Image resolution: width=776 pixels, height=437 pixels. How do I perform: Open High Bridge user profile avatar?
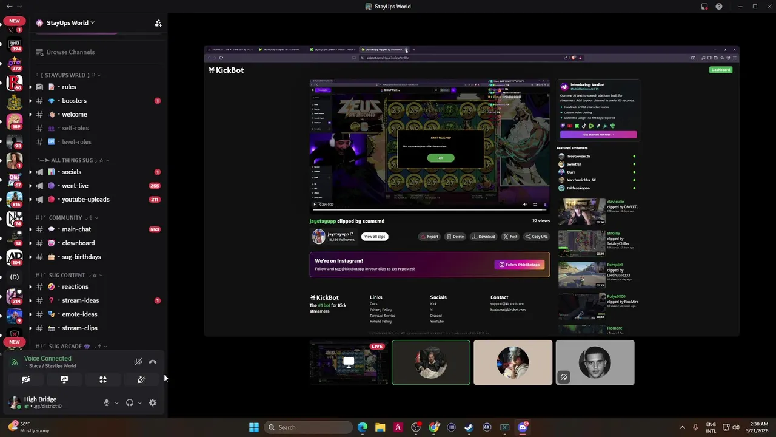13,402
